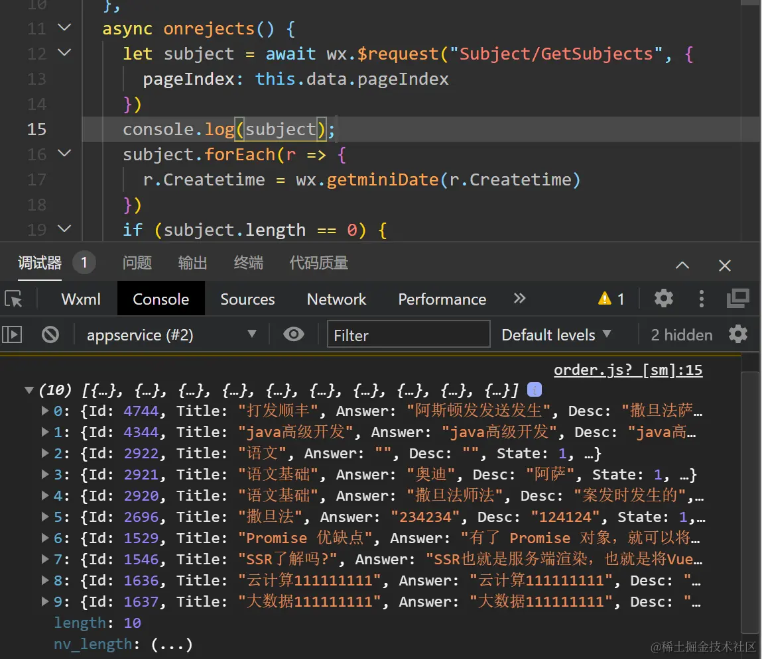This screenshot has height=659, width=762.
Task: Switch to the 代码质量 tab
Action: click(319, 263)
